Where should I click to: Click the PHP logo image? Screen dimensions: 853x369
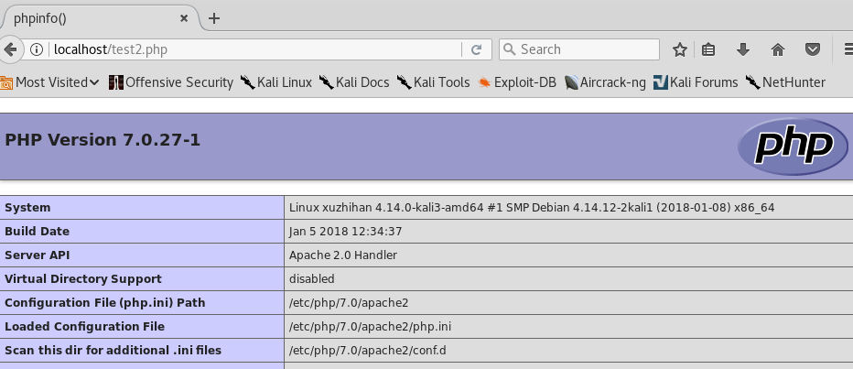click(793, 147)
